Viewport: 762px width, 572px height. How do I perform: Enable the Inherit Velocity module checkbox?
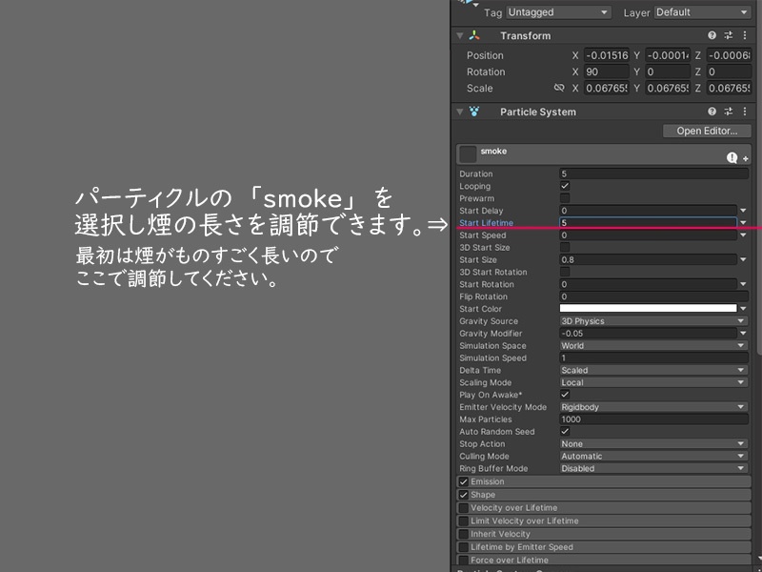464,535
